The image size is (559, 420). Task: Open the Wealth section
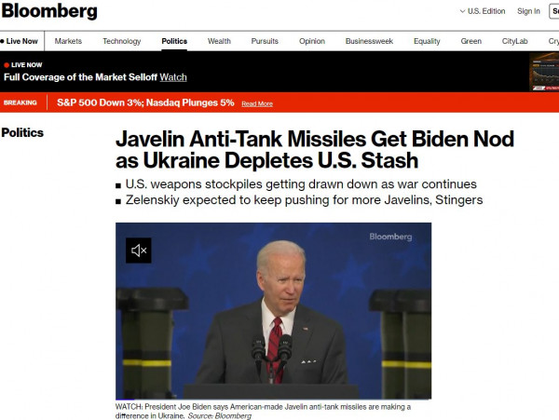219,41
